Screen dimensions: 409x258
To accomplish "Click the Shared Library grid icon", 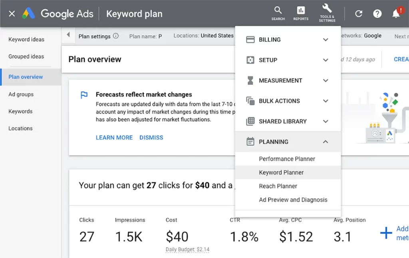I will tap(250, 121).
